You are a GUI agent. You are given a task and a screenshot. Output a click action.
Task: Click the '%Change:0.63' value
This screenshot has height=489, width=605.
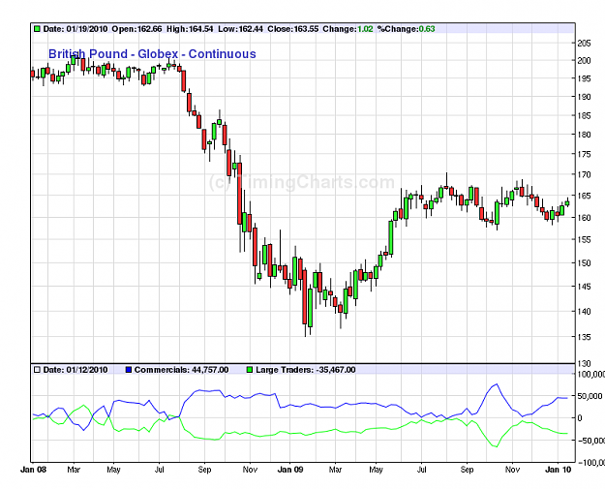406,29
